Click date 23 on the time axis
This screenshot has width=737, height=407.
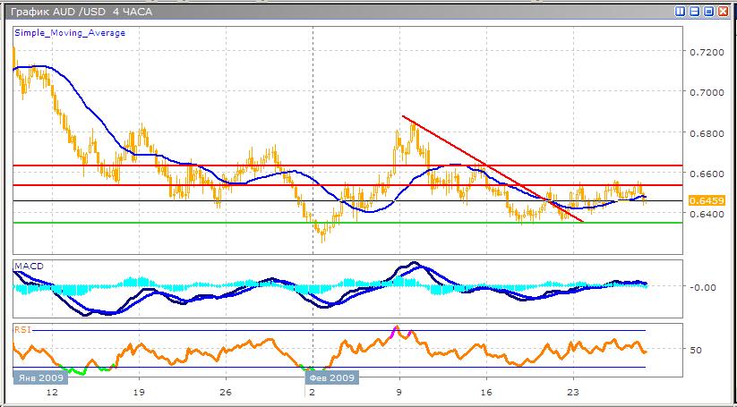coord(573,393)
